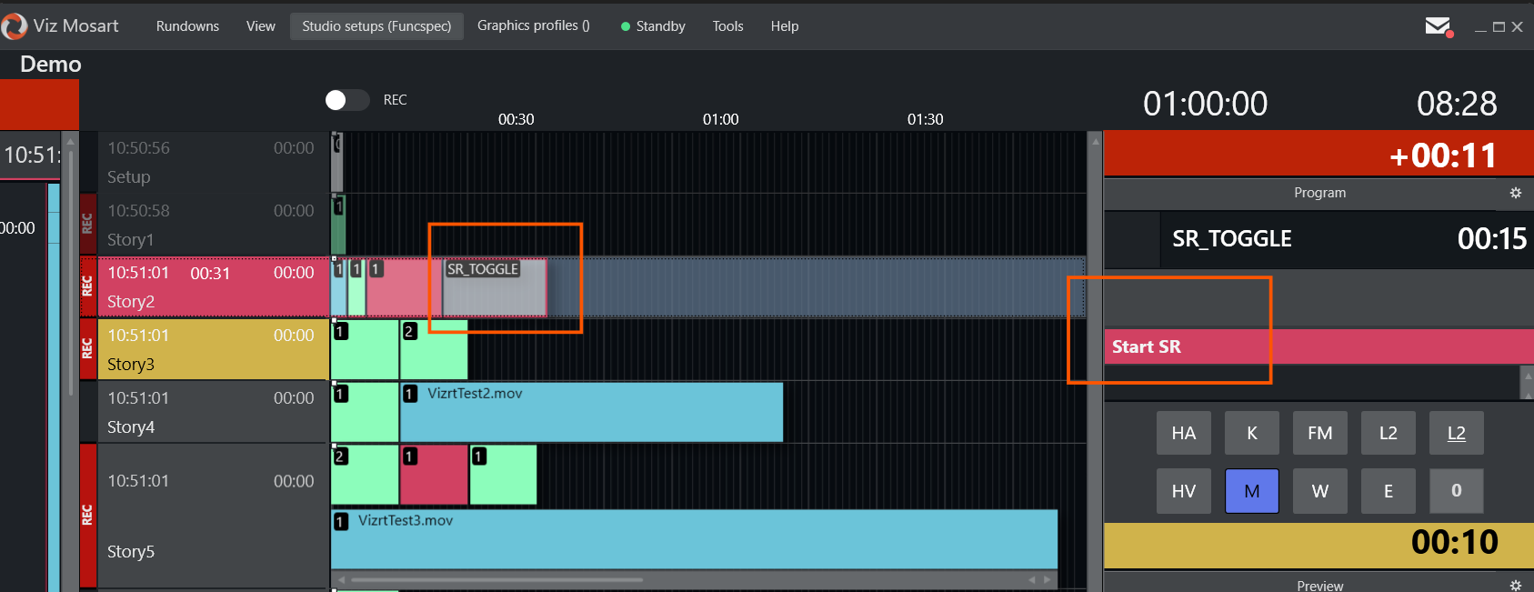Select the VizrtTest2.mov clip in Story4
Viewport: 1534px width, 592px height.
click(x=591, y=412)
